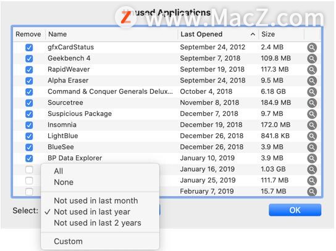Image resolution: width=336 pixels, height=251 pixels.
Task: Toggle the LightBlue Remove checkbox
Action: [x=29, y=136]
